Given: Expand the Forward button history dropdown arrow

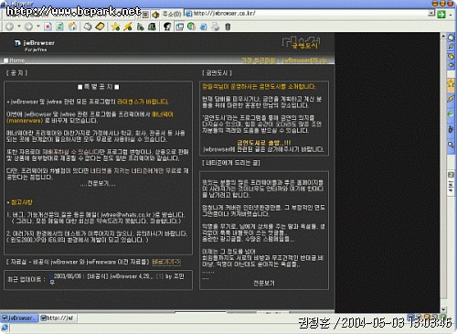Looking at the screenshot, I should pos(38,27).
